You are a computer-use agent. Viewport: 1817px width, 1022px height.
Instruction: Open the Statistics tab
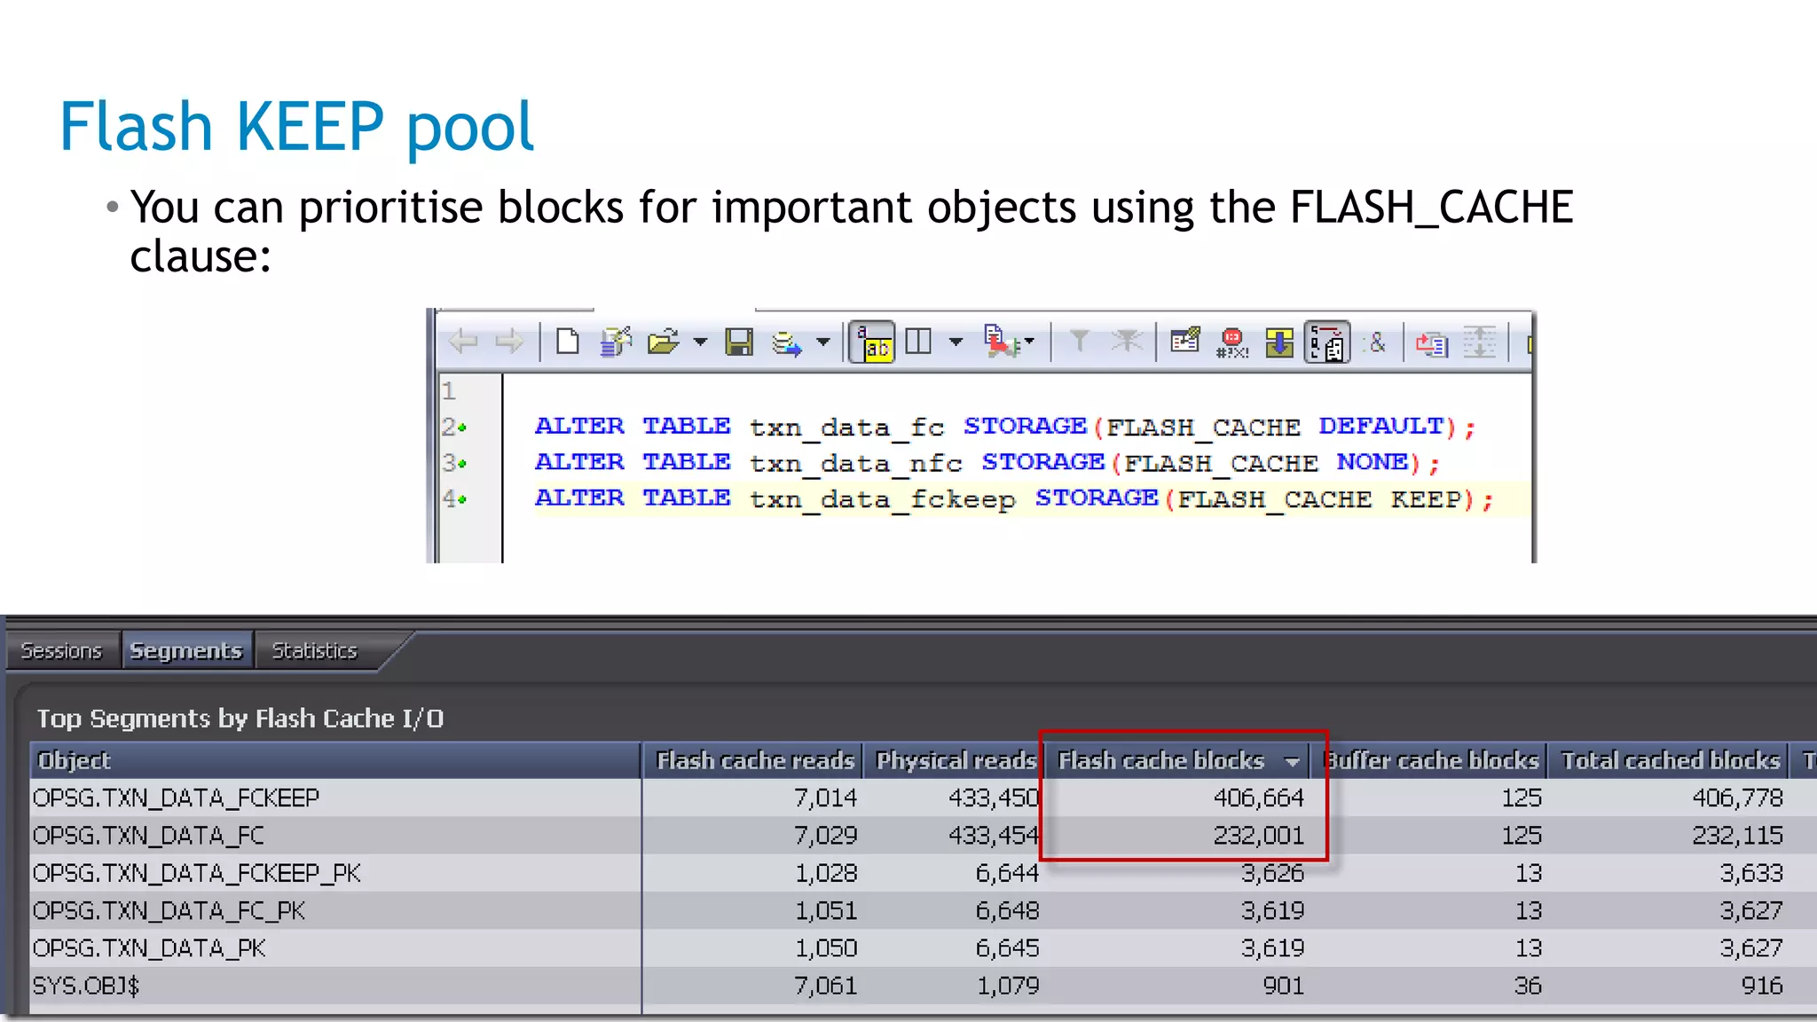(314, 651)
